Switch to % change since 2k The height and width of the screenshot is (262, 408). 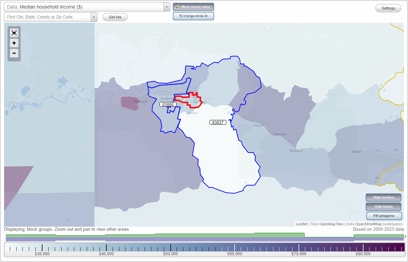click(x=193, y=16)
